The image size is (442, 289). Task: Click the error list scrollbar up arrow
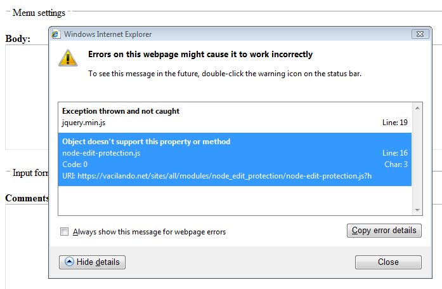(417, 108)
